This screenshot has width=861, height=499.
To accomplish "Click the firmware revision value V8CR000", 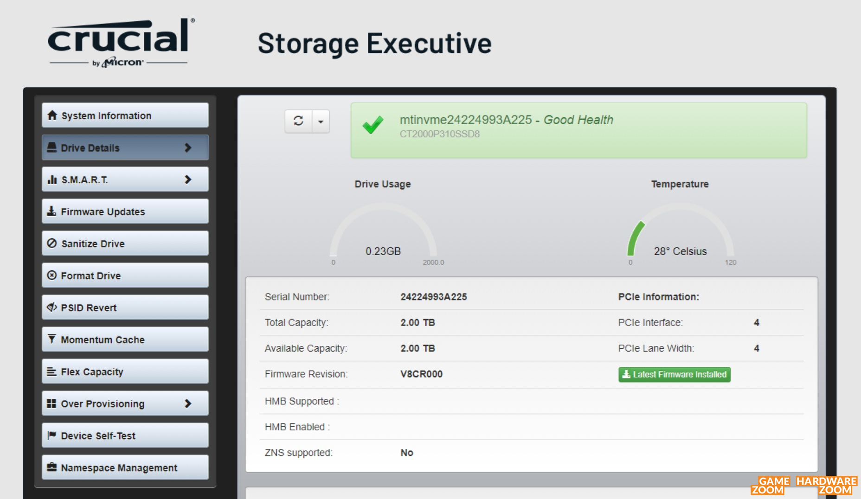I will [x=421, y=374].
